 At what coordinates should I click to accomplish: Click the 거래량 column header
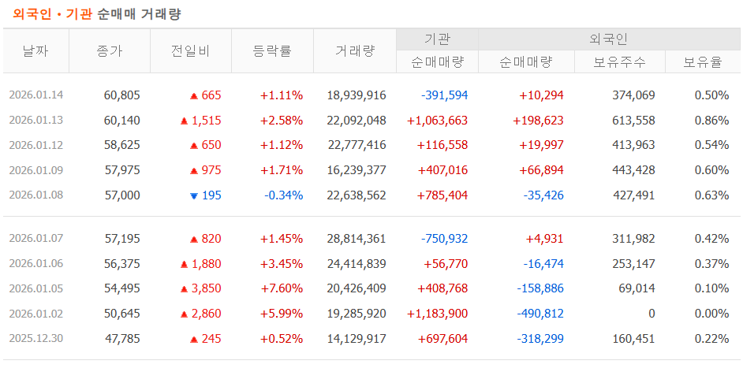click(354, 50)
